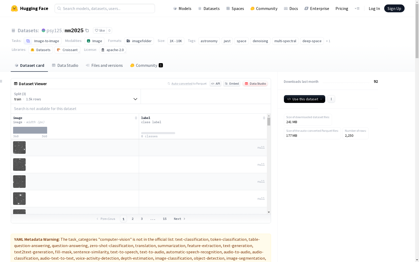Viewport: 419px width, 262px height.
Task: Open the three-dot more options button
Action: (331, 99)
